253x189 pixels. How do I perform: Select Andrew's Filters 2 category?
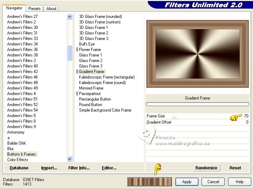(x=21, y=22)
